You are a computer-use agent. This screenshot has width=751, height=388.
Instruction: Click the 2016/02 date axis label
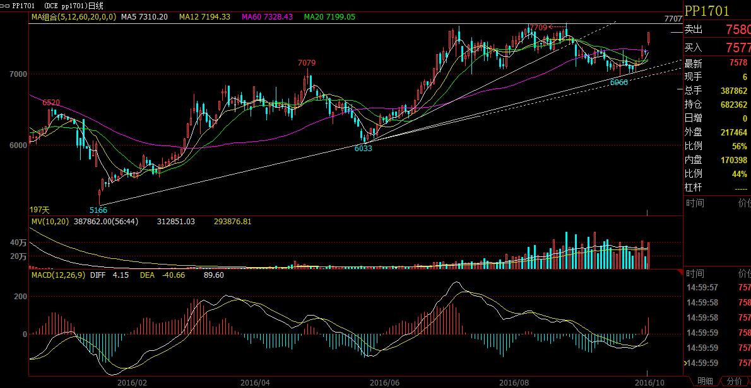pyautogui.click(x=132, y=382)
